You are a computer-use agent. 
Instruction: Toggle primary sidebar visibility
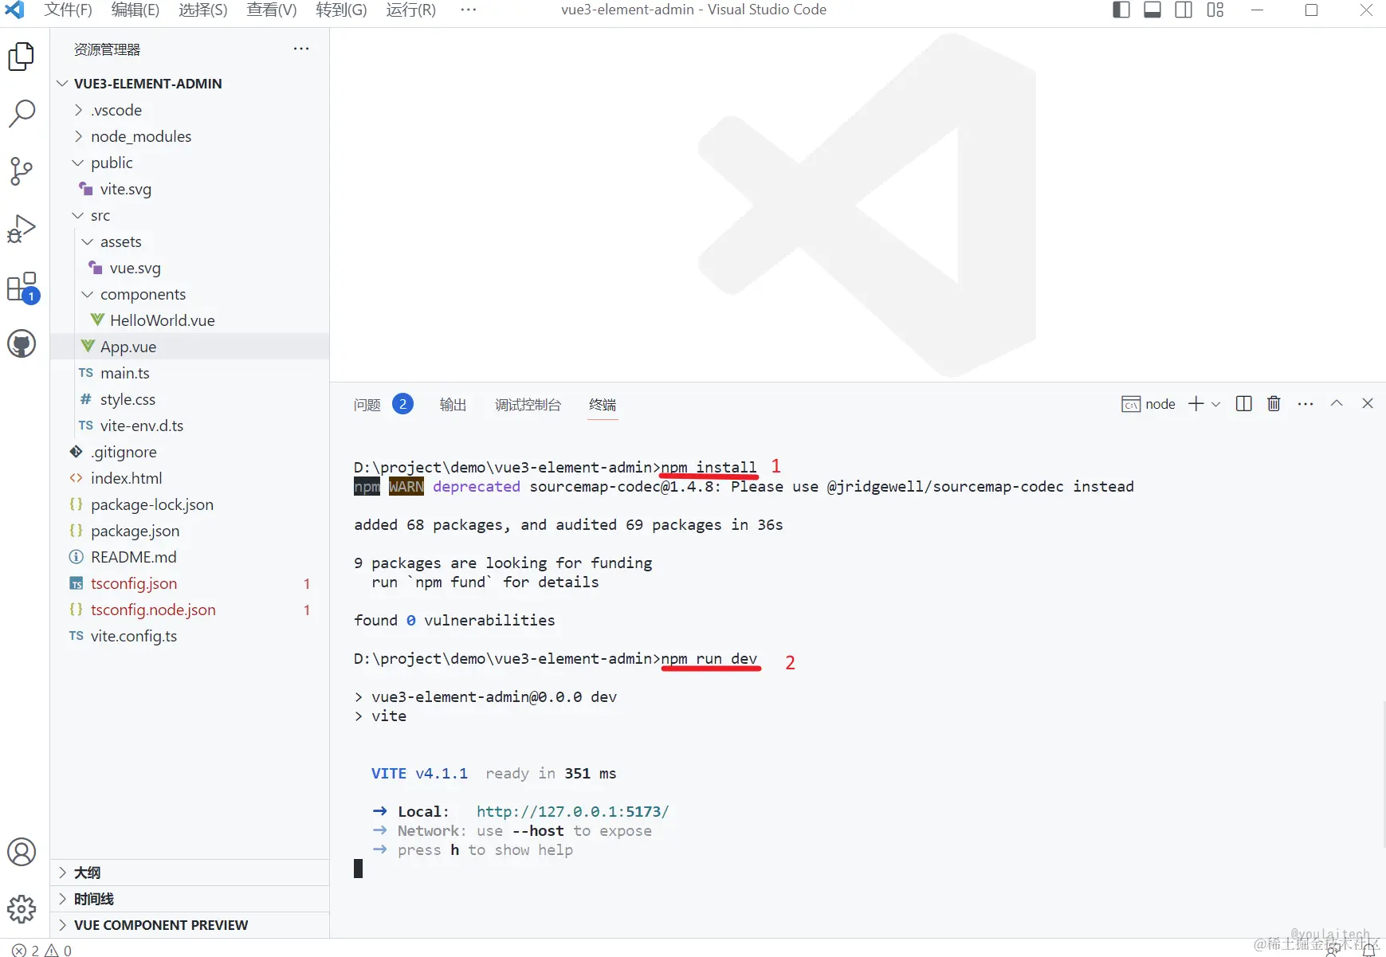tap(1121, 10)
